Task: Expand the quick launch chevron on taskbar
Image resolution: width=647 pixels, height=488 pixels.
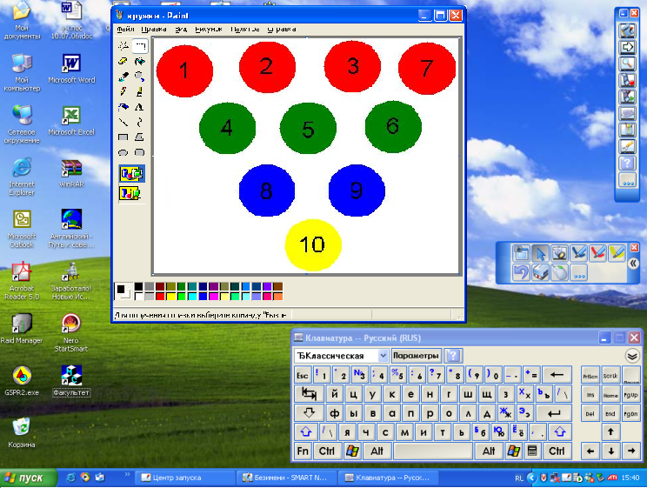Action: coord(127,474)
